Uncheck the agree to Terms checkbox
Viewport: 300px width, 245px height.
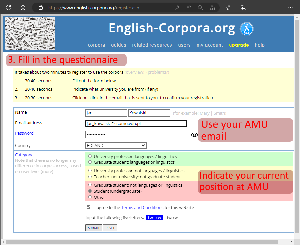point(89,207)
